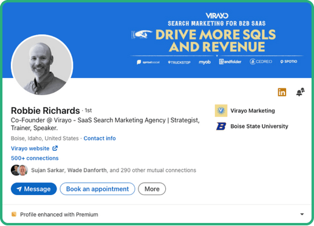The height and width of the screenshot is (226, 314).
Task: Click the sproutsocial logo in the banner
Action: click(148, 62)
